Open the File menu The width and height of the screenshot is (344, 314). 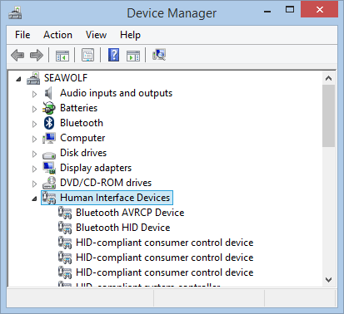click(x=22, y=35)
